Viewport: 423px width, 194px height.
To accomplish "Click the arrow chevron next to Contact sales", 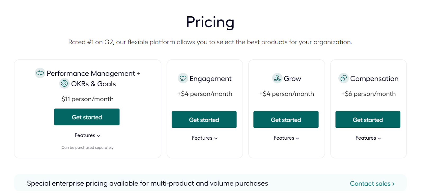I will (393, 183).
